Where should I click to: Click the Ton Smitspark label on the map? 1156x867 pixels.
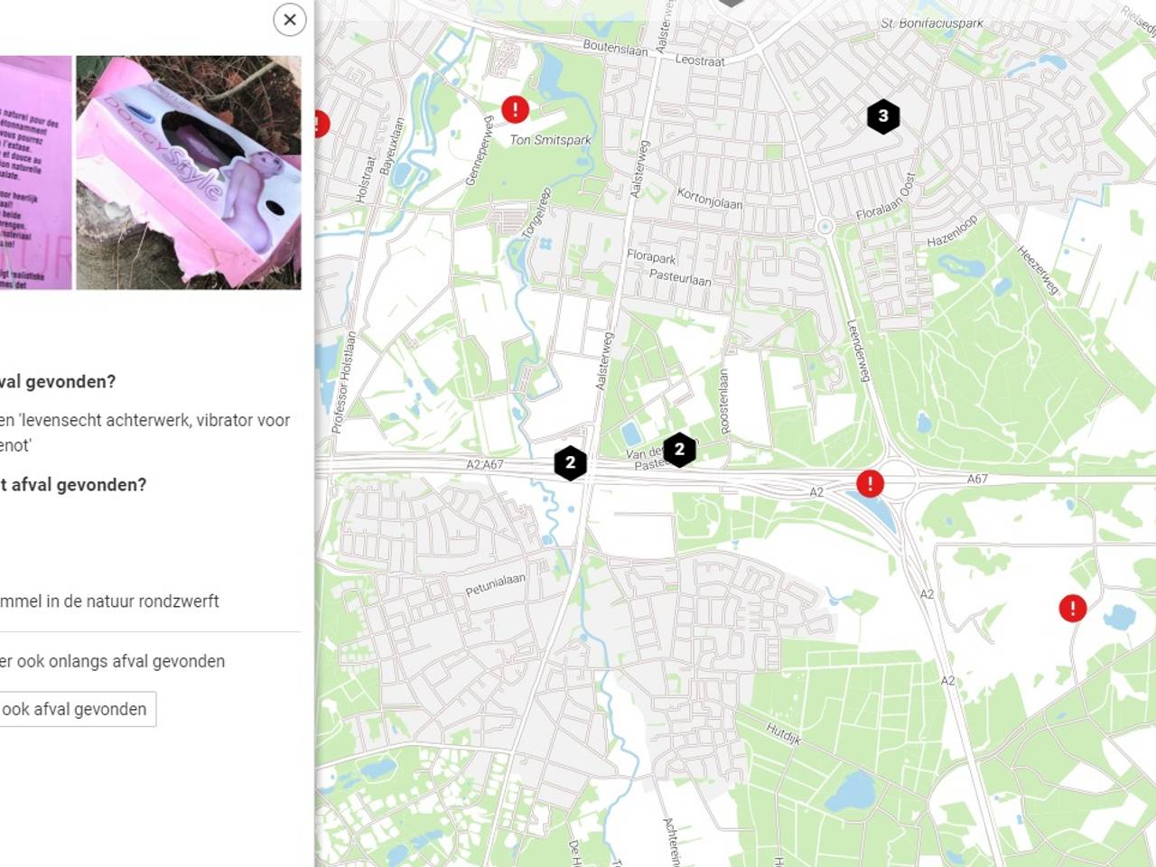tap(550, 140)
